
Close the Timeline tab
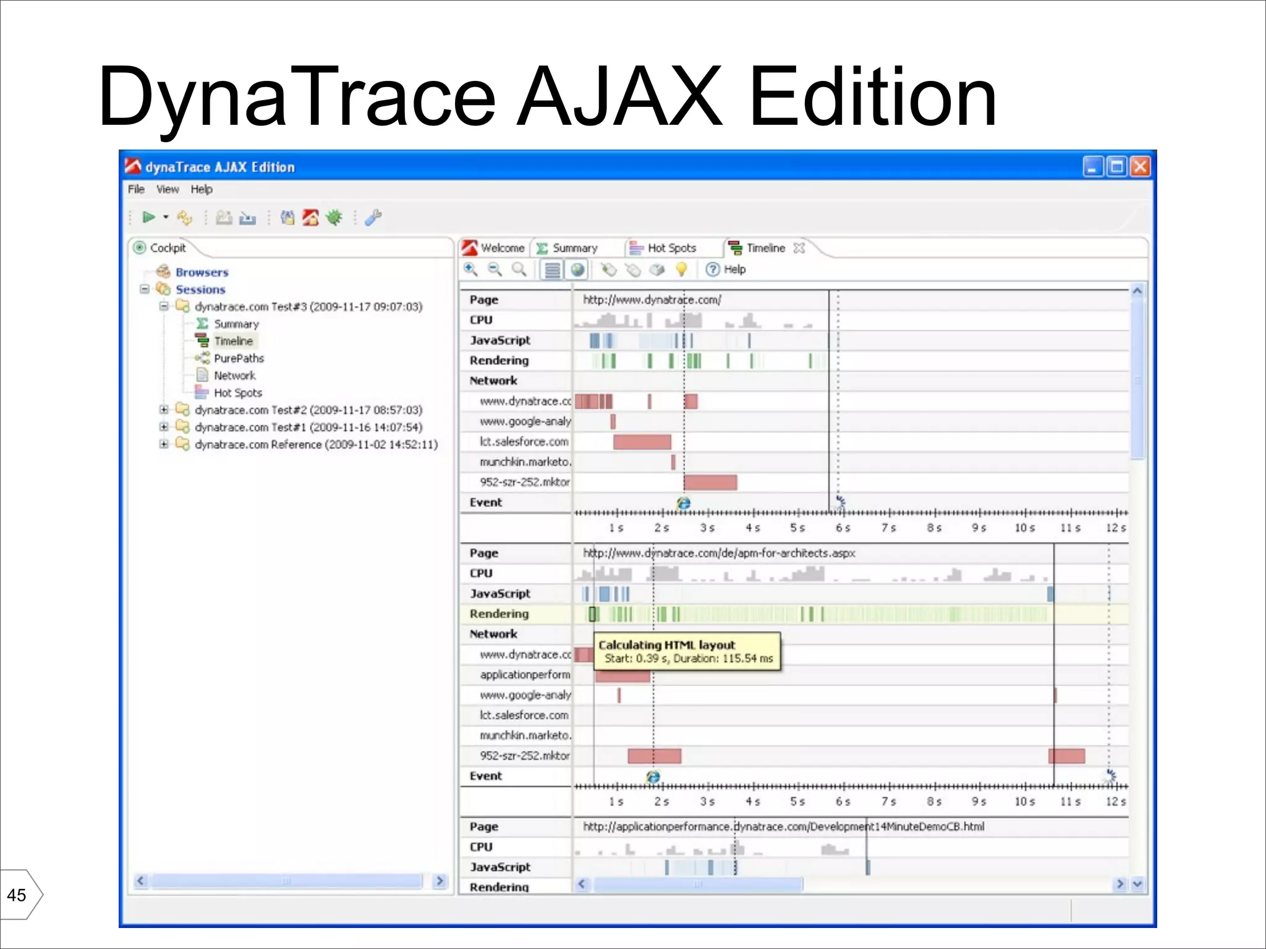[799, 248]
